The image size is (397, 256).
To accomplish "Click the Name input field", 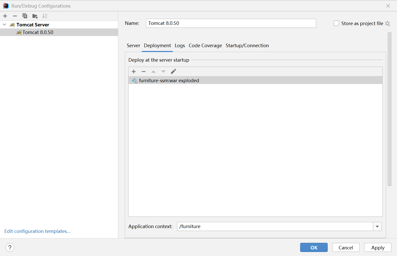I will tap(231, 23).
